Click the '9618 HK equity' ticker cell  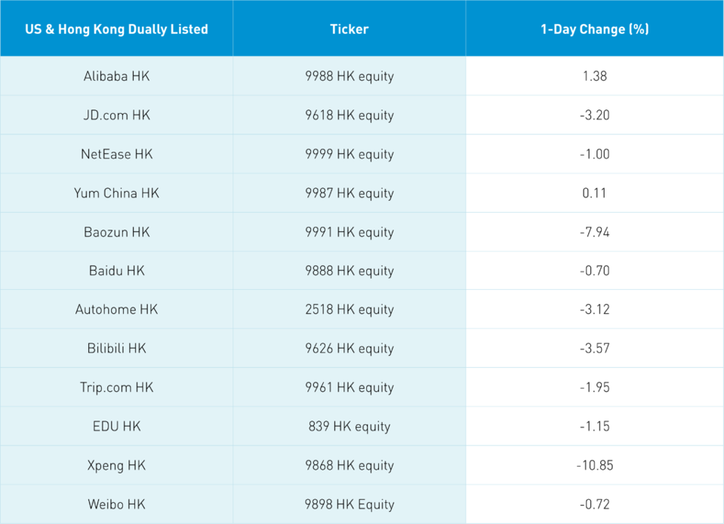[349, 116]
